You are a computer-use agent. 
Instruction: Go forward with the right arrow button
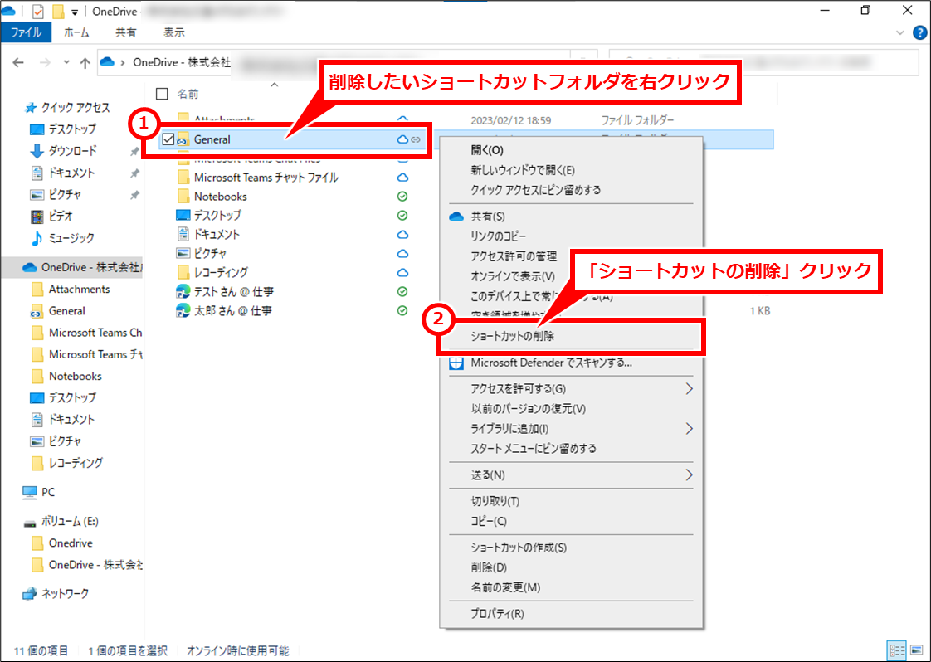(x=45, y=62)
